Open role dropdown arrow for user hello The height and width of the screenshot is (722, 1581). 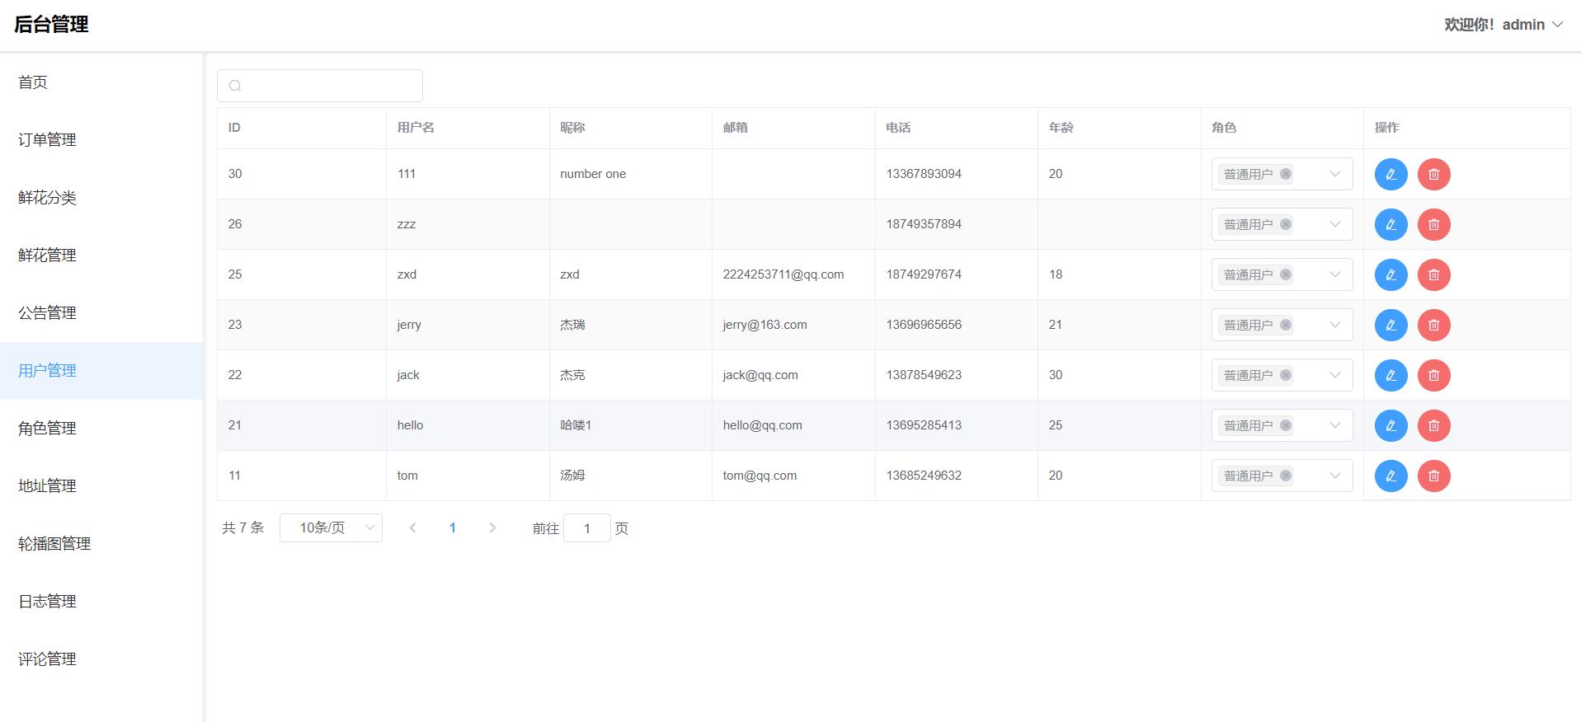pyautogui.click(x=1334, y=425)
